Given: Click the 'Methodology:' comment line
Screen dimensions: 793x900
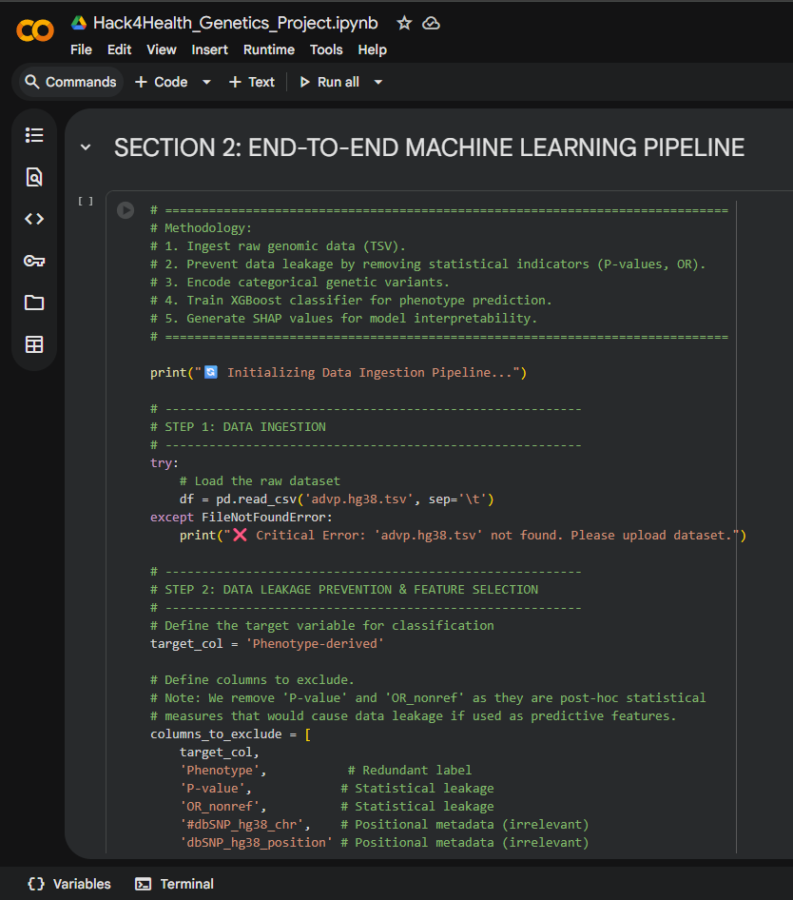Looking at the screenshot, I should click(x=202, y=228).
